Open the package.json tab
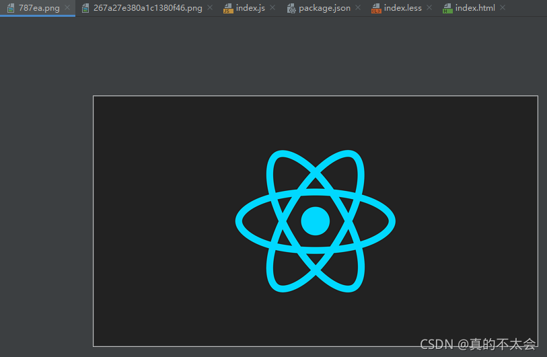The image size is (547, 357). coord(324,8)
